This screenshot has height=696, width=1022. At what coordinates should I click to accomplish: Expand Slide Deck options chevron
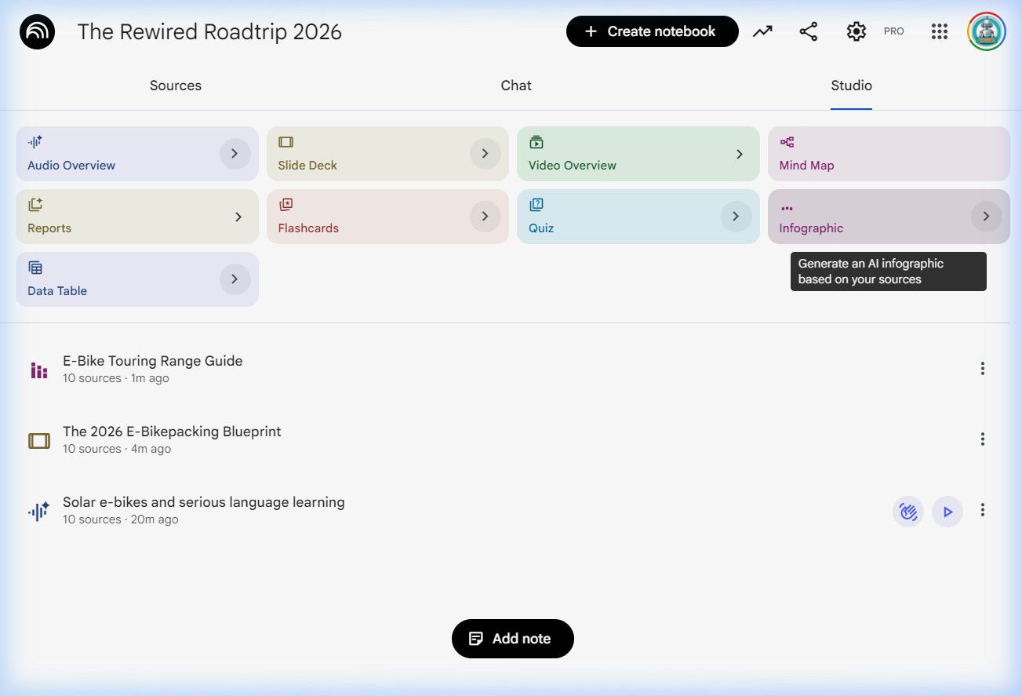coord(485,154)
